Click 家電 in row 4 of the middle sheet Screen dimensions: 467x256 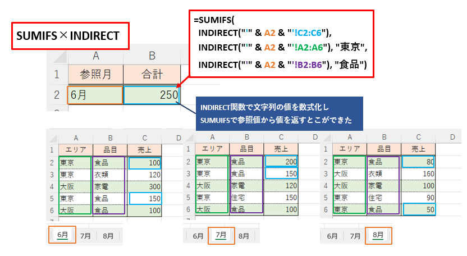pos(246,186)
